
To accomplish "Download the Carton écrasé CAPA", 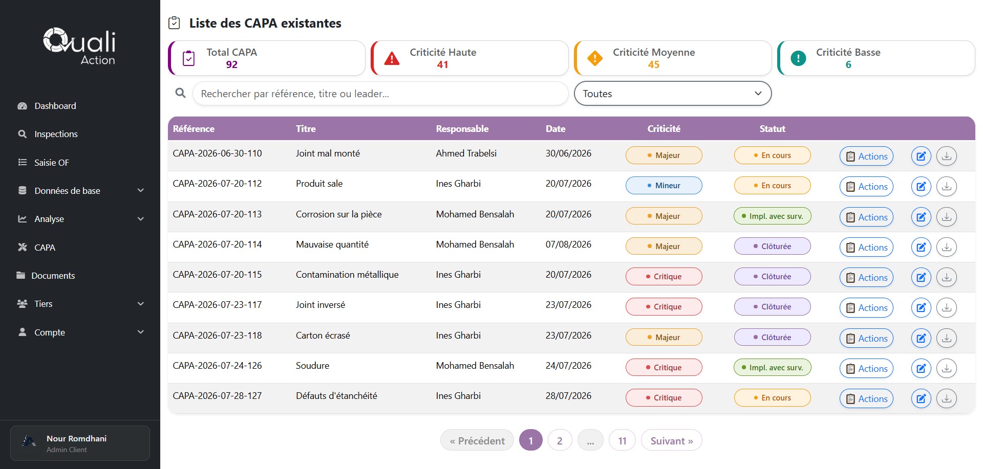I will point(946,339).
